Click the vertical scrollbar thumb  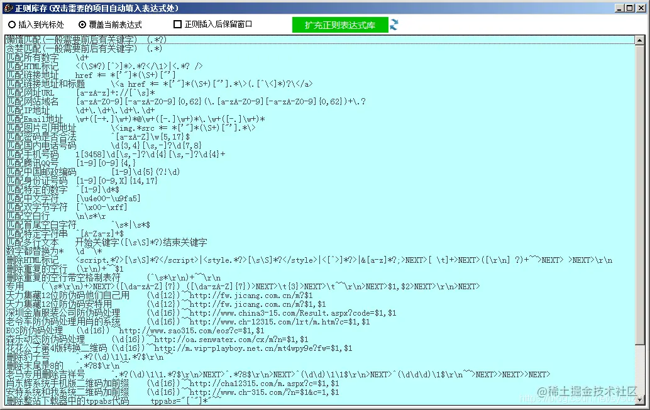point(640,194)
